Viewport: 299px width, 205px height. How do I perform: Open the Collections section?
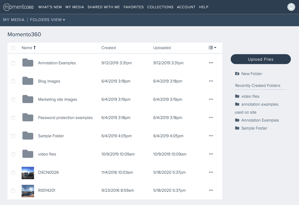(x=160, y=7)
